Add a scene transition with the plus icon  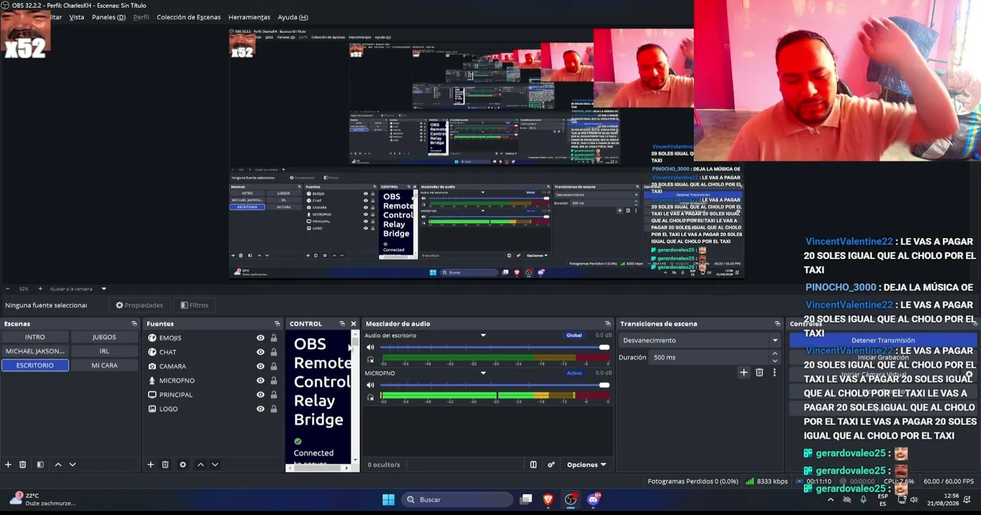pyautogui.click(x=743, y=373)
